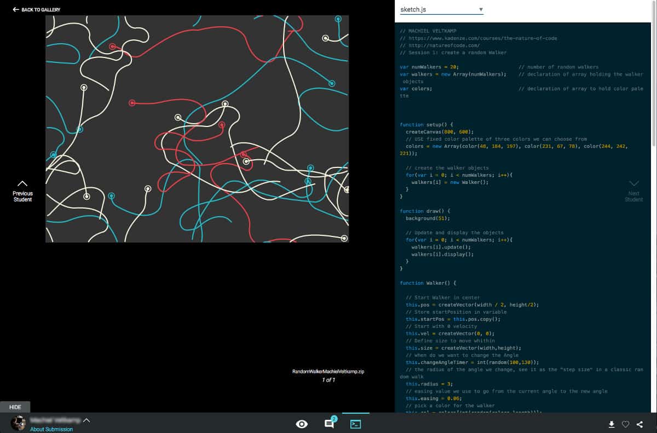657x433 pixels.
Task: Click the kadenze.com course URL comment
Action: (x=479, y=38)
